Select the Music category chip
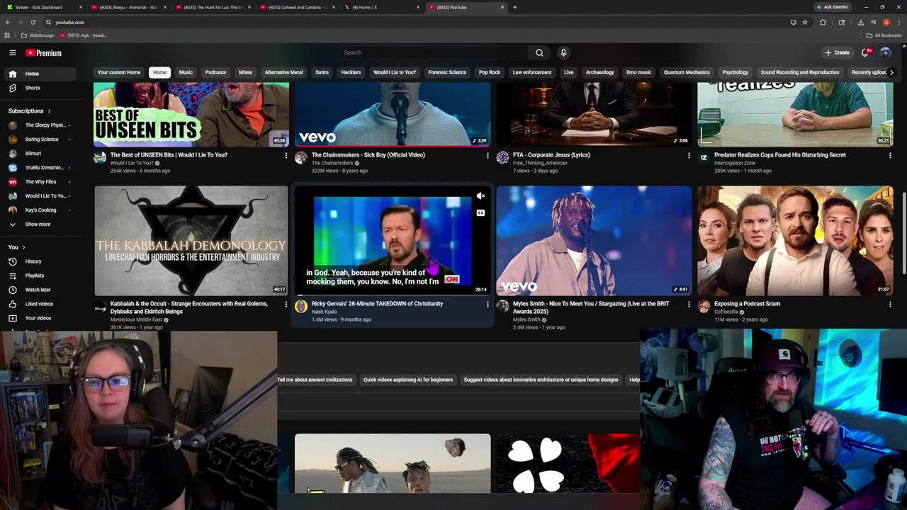The height and width of the screenshot is (510, 907). pos(186,72)
